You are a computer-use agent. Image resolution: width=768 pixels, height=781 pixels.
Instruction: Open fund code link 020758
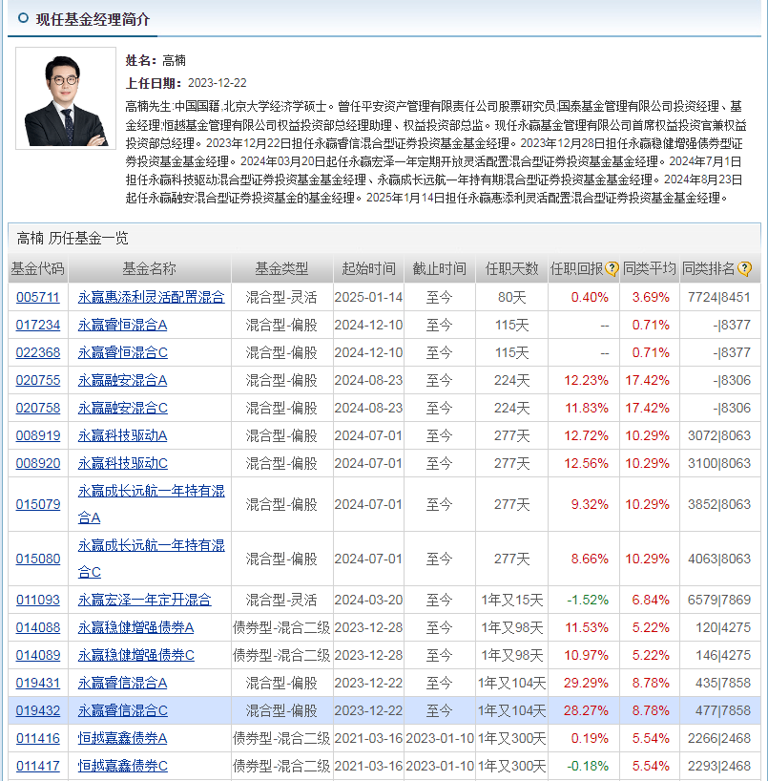(x=38, y=408)
